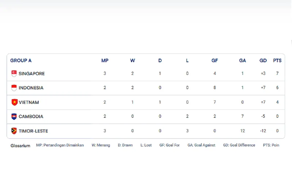Click the Vietnam flag crest icon
Viewport: 292px width, 192px height.
click(x=14, y=102)
